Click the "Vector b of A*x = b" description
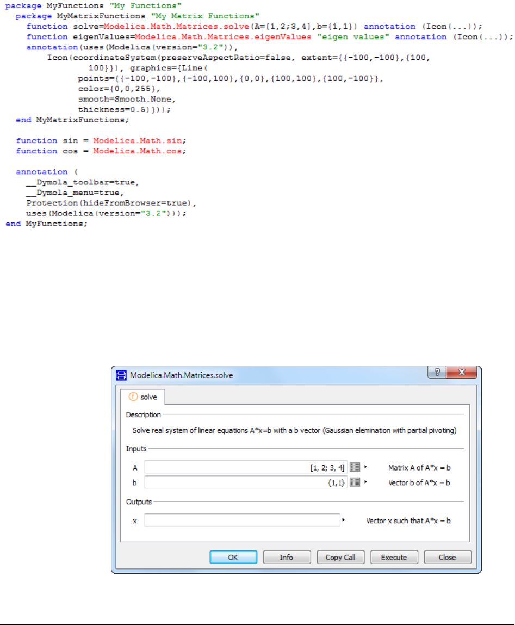 [419, 482]
